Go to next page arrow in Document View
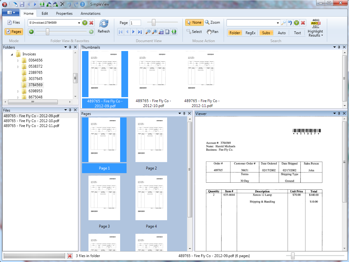 tap(133, 32)
